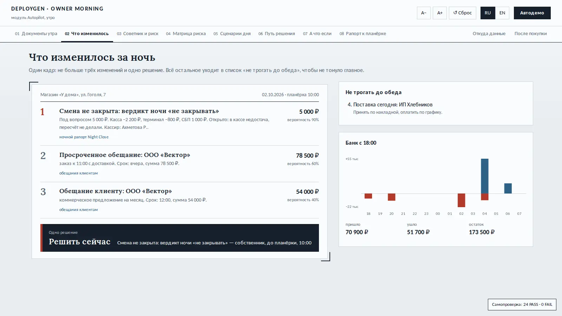Click the Решить сейчас decision banner
This screenshot has width=562, height=316.
[x=179, y=238]
